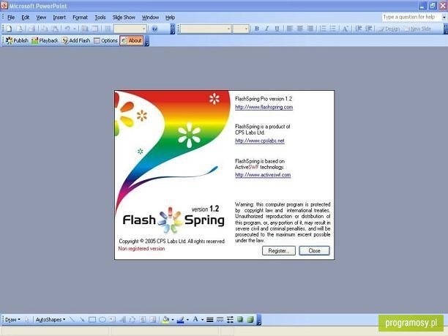448x336 pixels.
Task: Click the Insert Clip Art icon
Action: [x=143, y=319]
